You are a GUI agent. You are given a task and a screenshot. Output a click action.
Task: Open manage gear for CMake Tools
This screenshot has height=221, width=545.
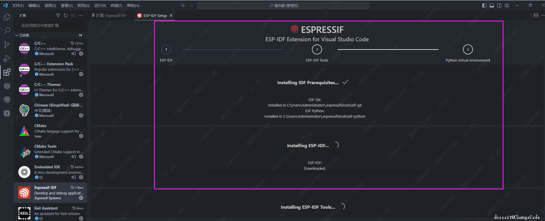click(81, 157)
